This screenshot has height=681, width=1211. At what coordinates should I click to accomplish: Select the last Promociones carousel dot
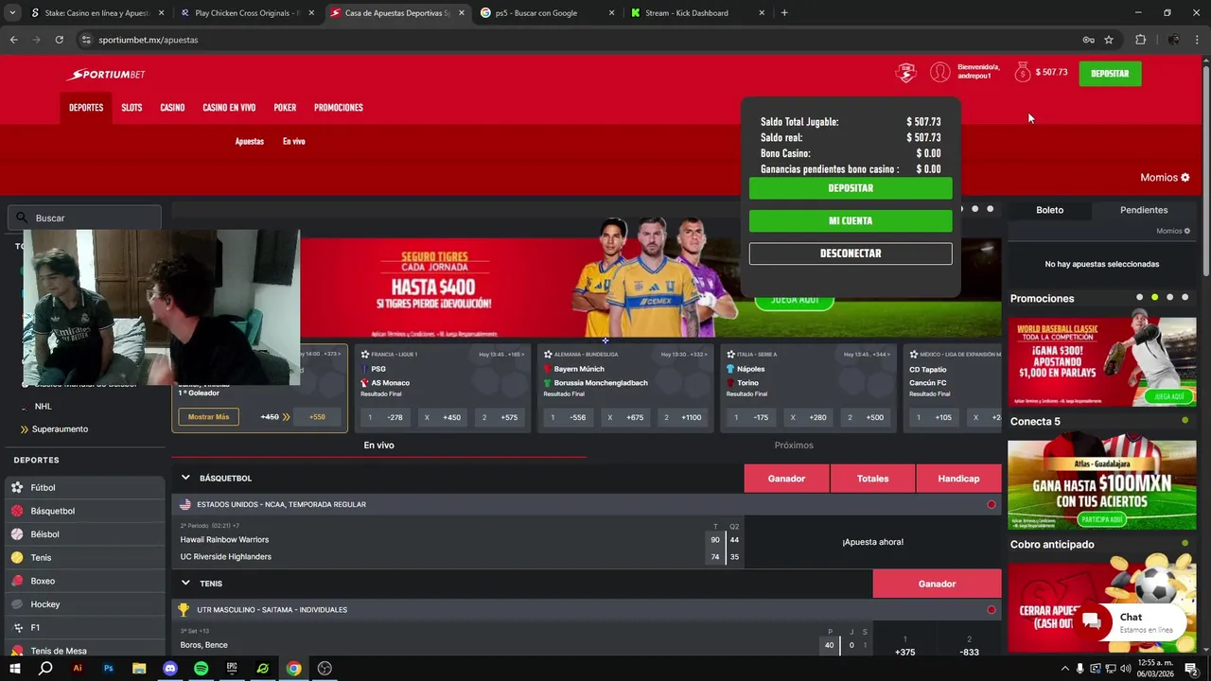coord(1185,298)
